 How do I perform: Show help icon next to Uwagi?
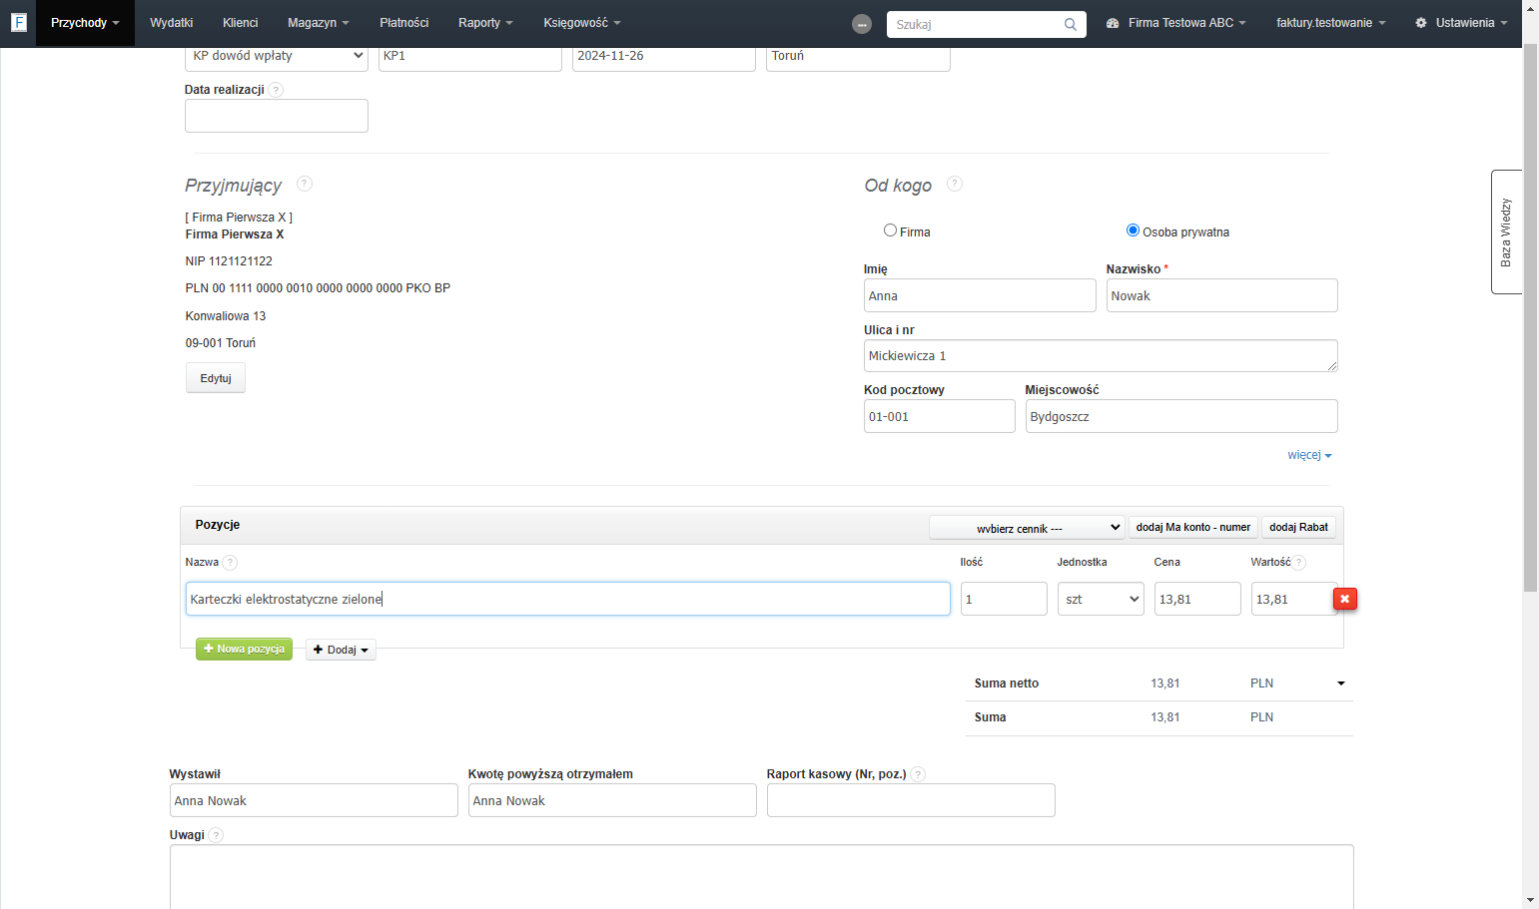[216, 835]
